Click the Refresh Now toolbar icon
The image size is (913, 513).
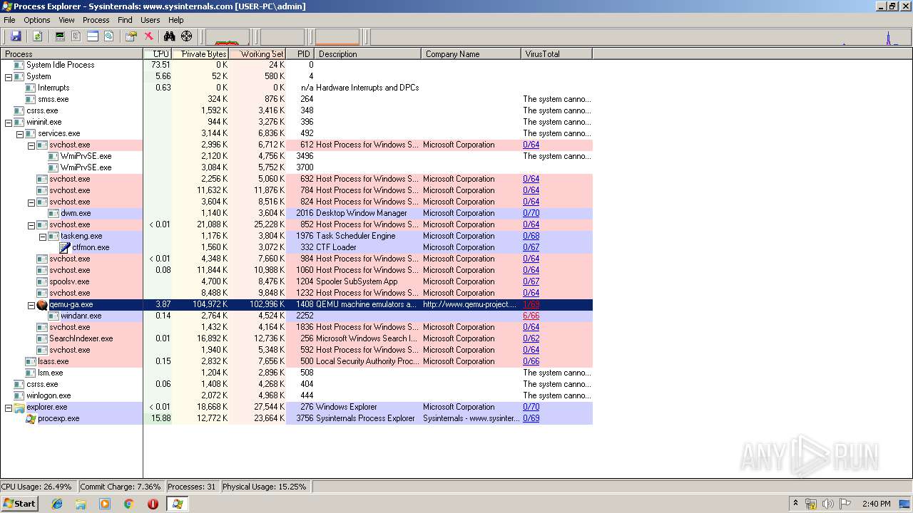pos(37,36)
